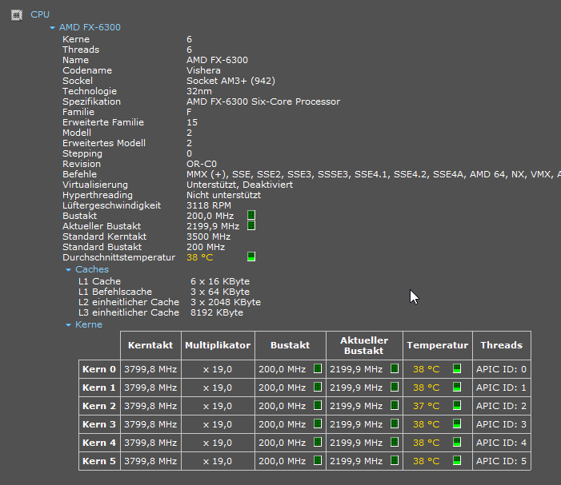Collapse the Kerne section arrow
The image size is (561, 485).
pos(69,325)
